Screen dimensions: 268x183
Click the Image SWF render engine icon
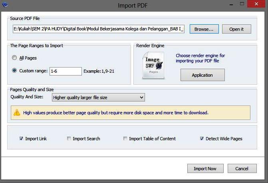[153, 66]
